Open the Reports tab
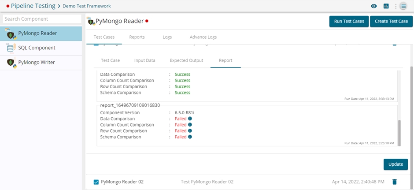Image resolution: width=414 pixels, height=190 pixels. (x=137, y=37)
